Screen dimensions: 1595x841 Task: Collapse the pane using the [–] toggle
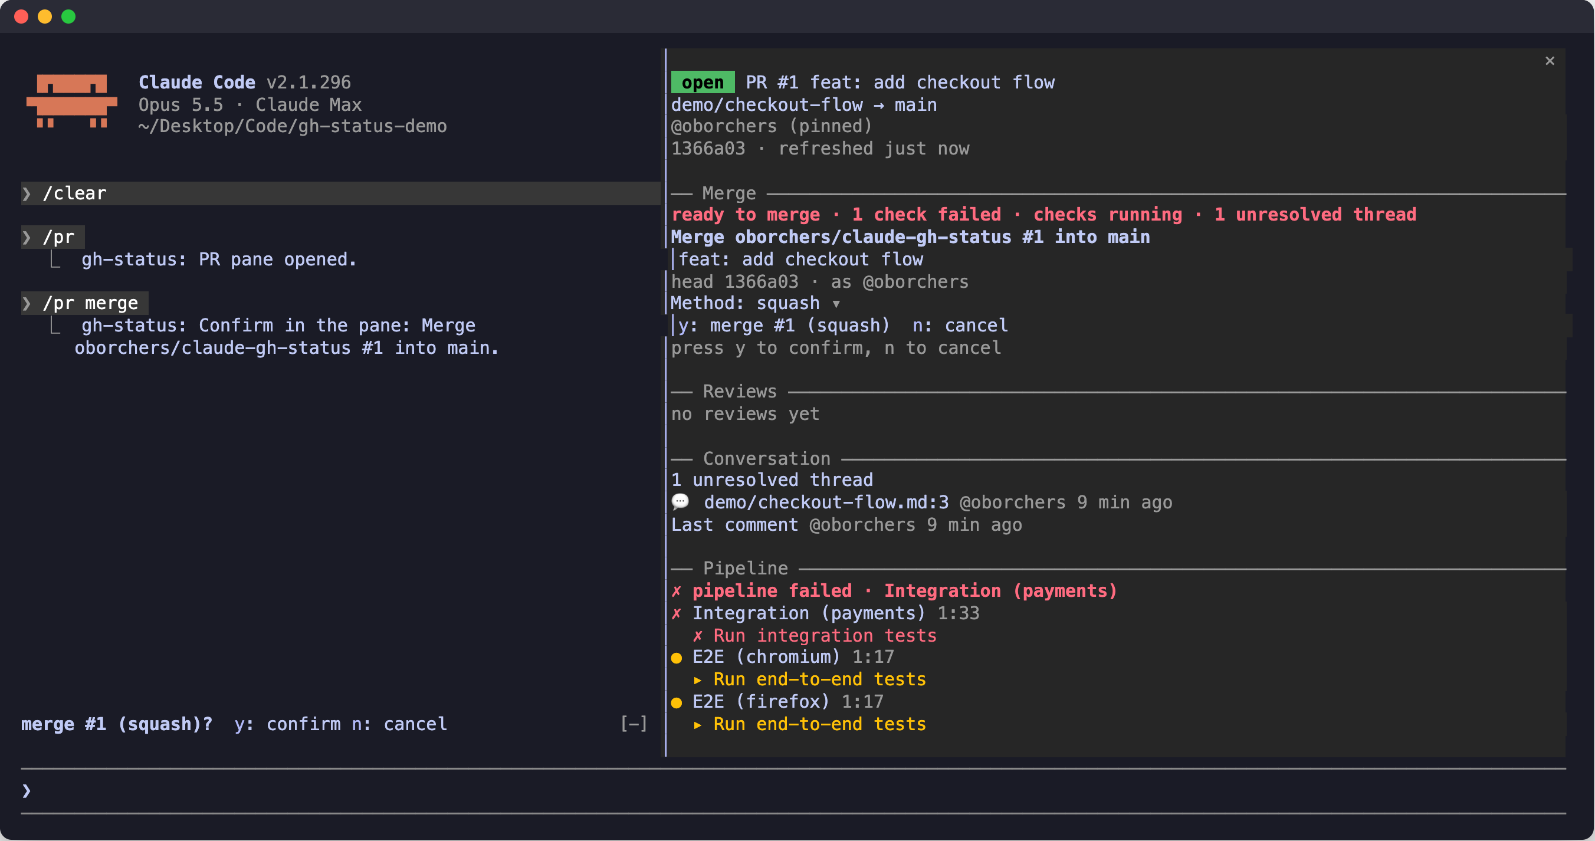[634, 723]
